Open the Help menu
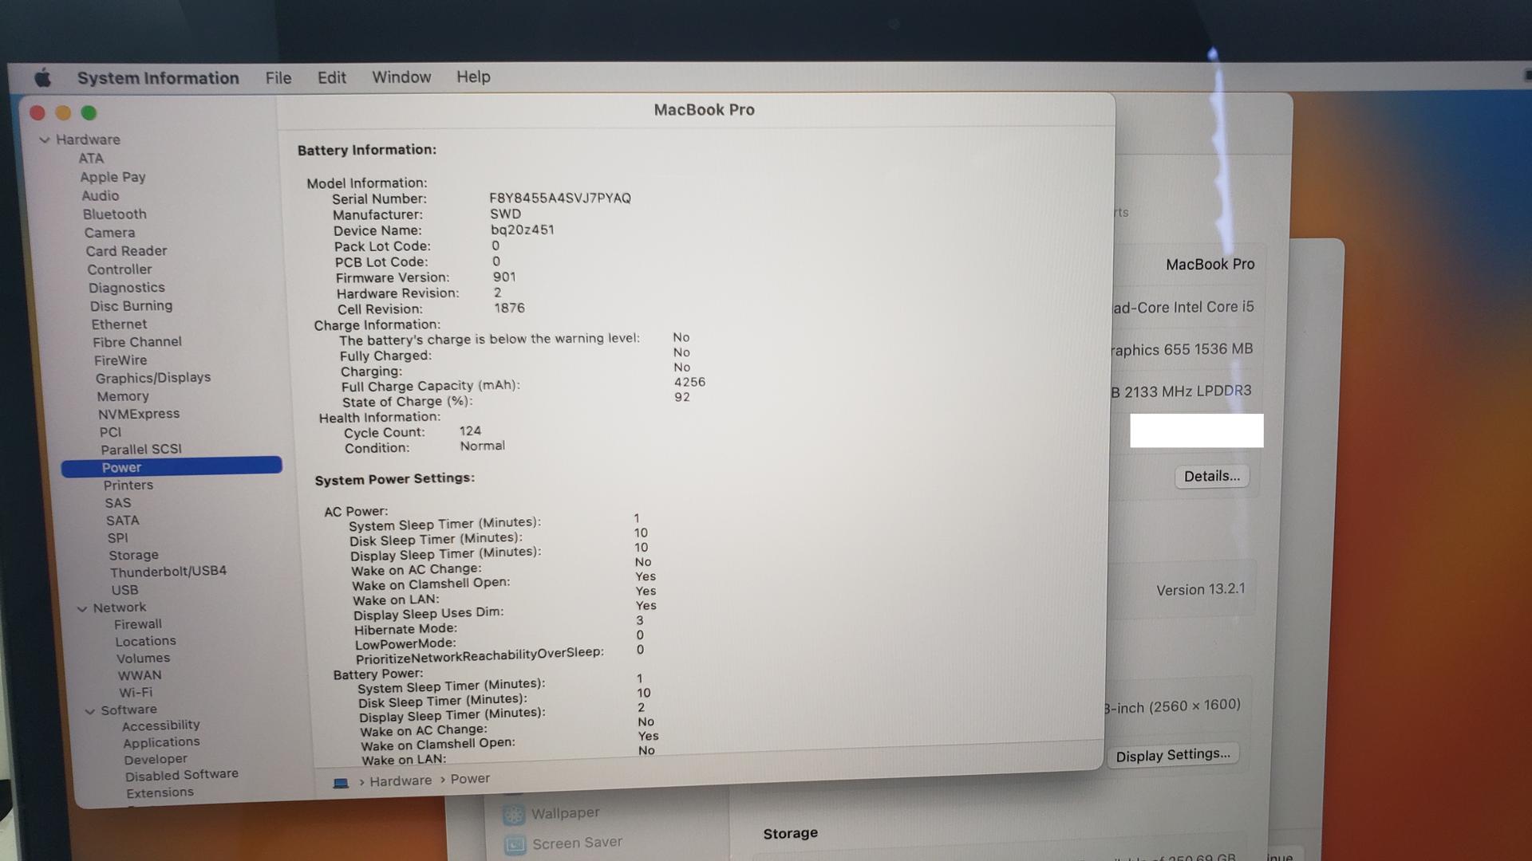 tap(473, 77)
